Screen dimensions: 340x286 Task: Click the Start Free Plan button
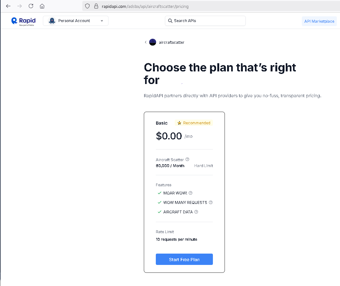tap(184, 259)
